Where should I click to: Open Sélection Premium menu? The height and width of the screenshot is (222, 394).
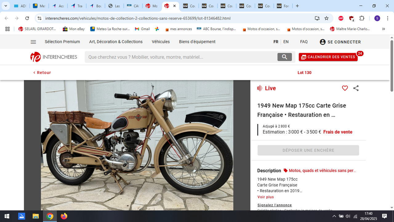[62, 42]
